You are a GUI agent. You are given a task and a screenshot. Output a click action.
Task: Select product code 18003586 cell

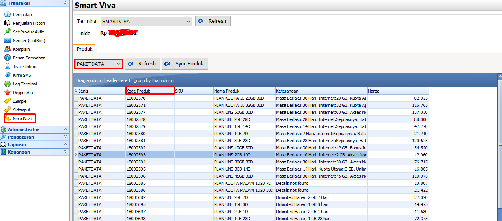[x=150, y=190]
